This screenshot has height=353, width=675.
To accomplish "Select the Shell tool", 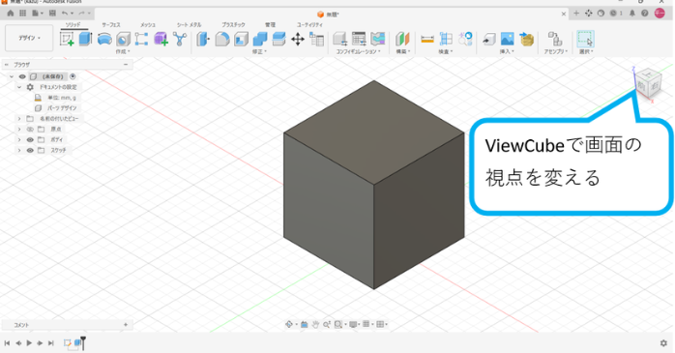I will tap(241, 40).
